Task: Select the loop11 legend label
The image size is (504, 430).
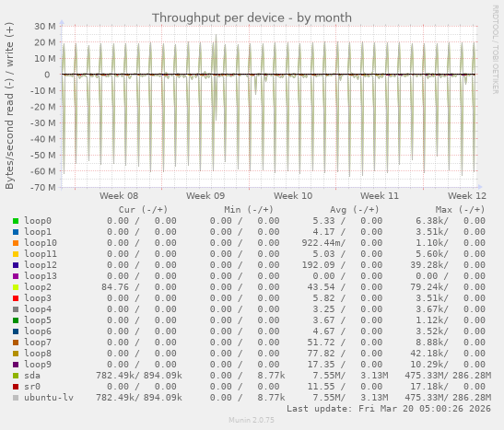Action: [x=41, y=254]
